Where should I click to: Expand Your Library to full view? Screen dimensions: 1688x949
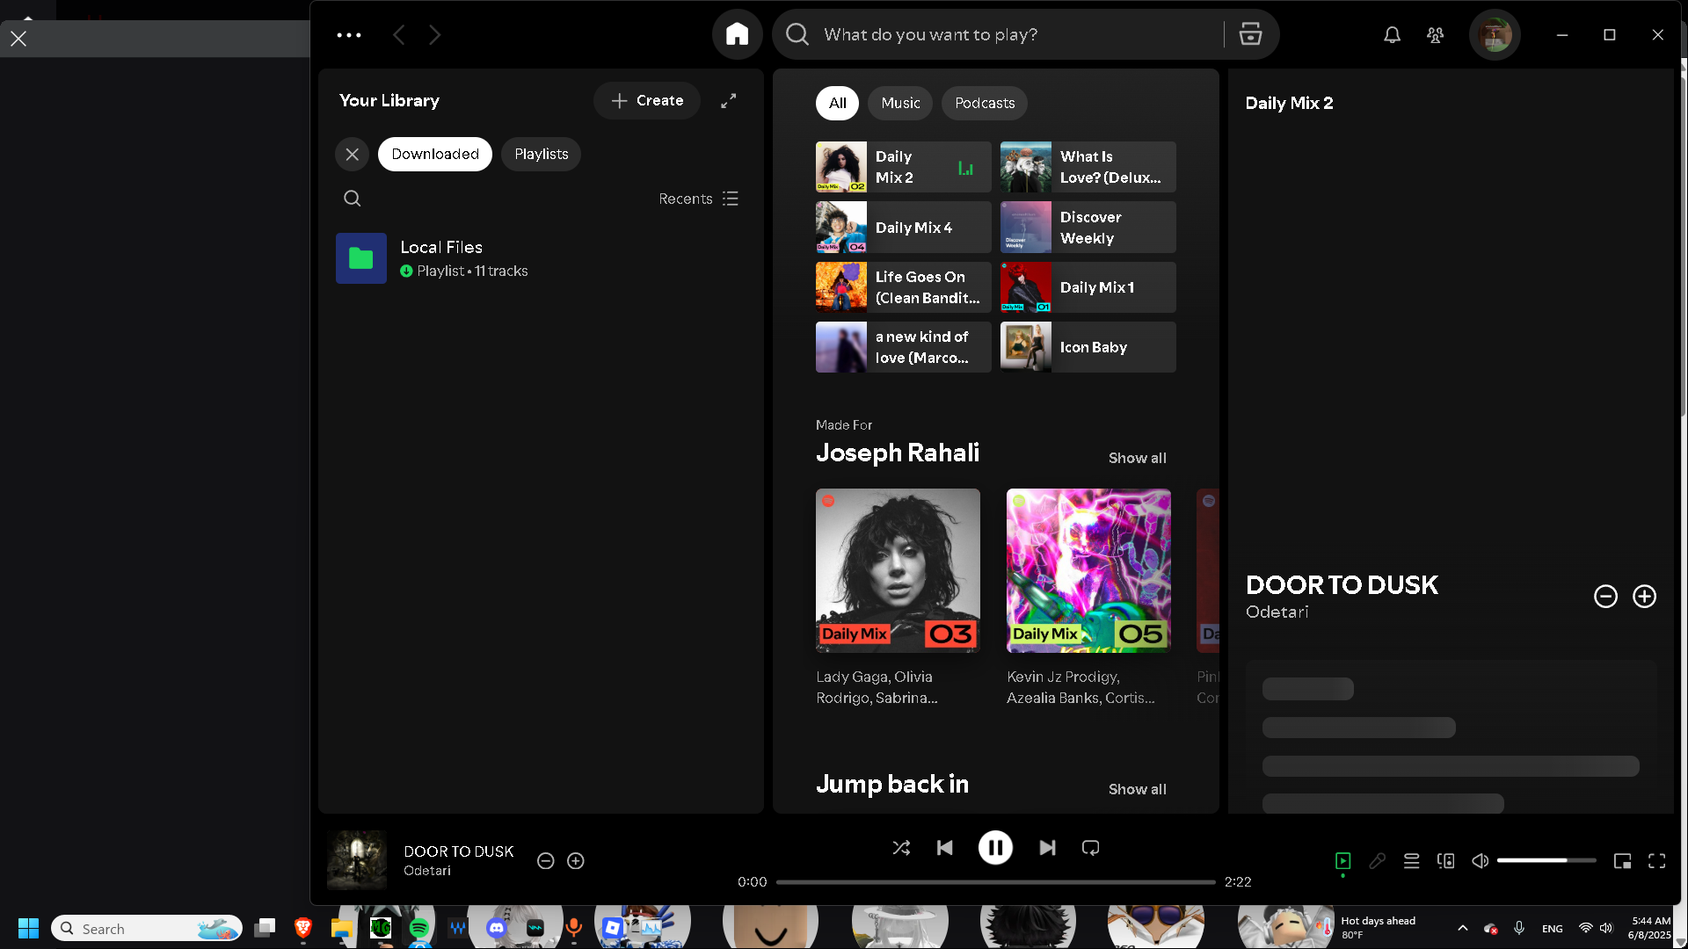(729, 101)
